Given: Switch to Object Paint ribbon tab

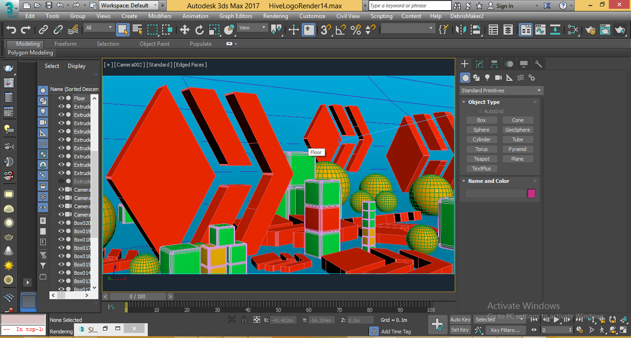Looking at the screenshot, I should 154,44.
